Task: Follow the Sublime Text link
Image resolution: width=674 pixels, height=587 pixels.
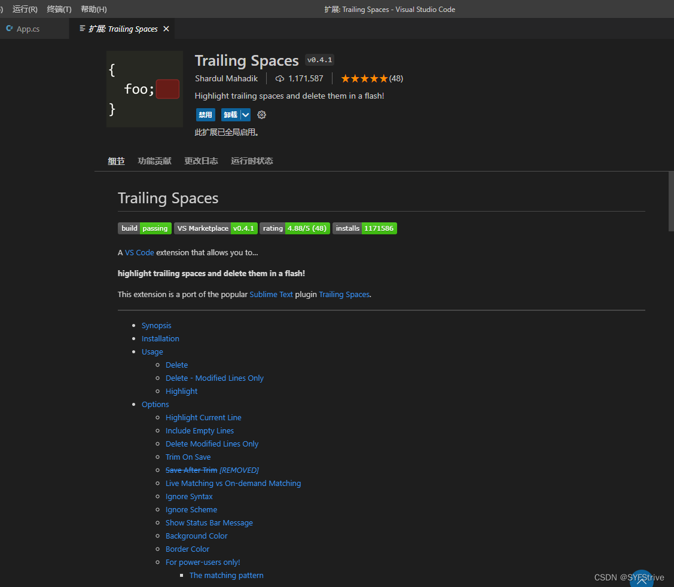Action: pos(272,294)
